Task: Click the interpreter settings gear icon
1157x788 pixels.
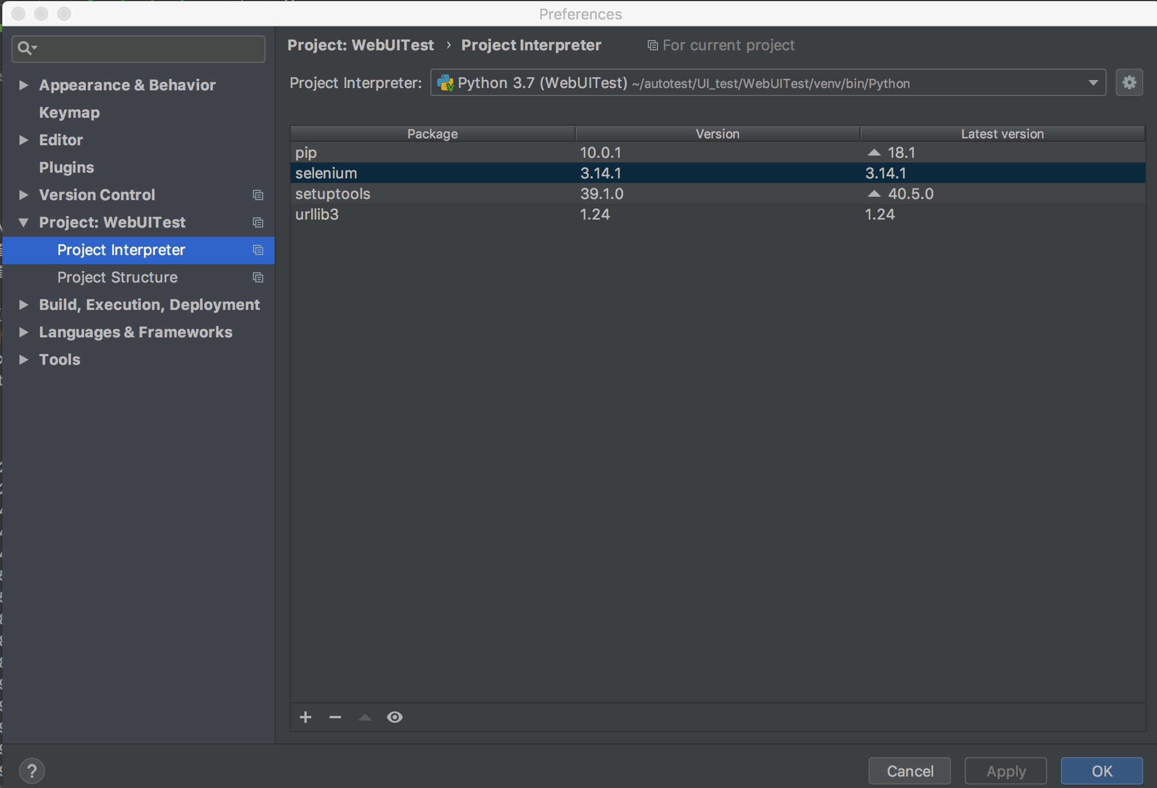Action: pos(1129,83)
